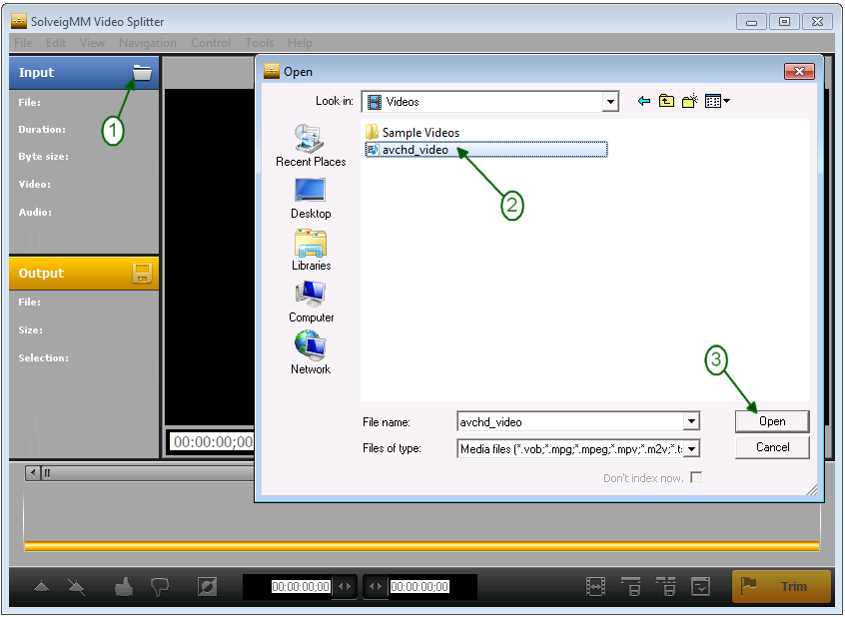The width and height of the screenshot is (845, 617).
Task: Cancel the Open dialog
Action: pos(772,447)
